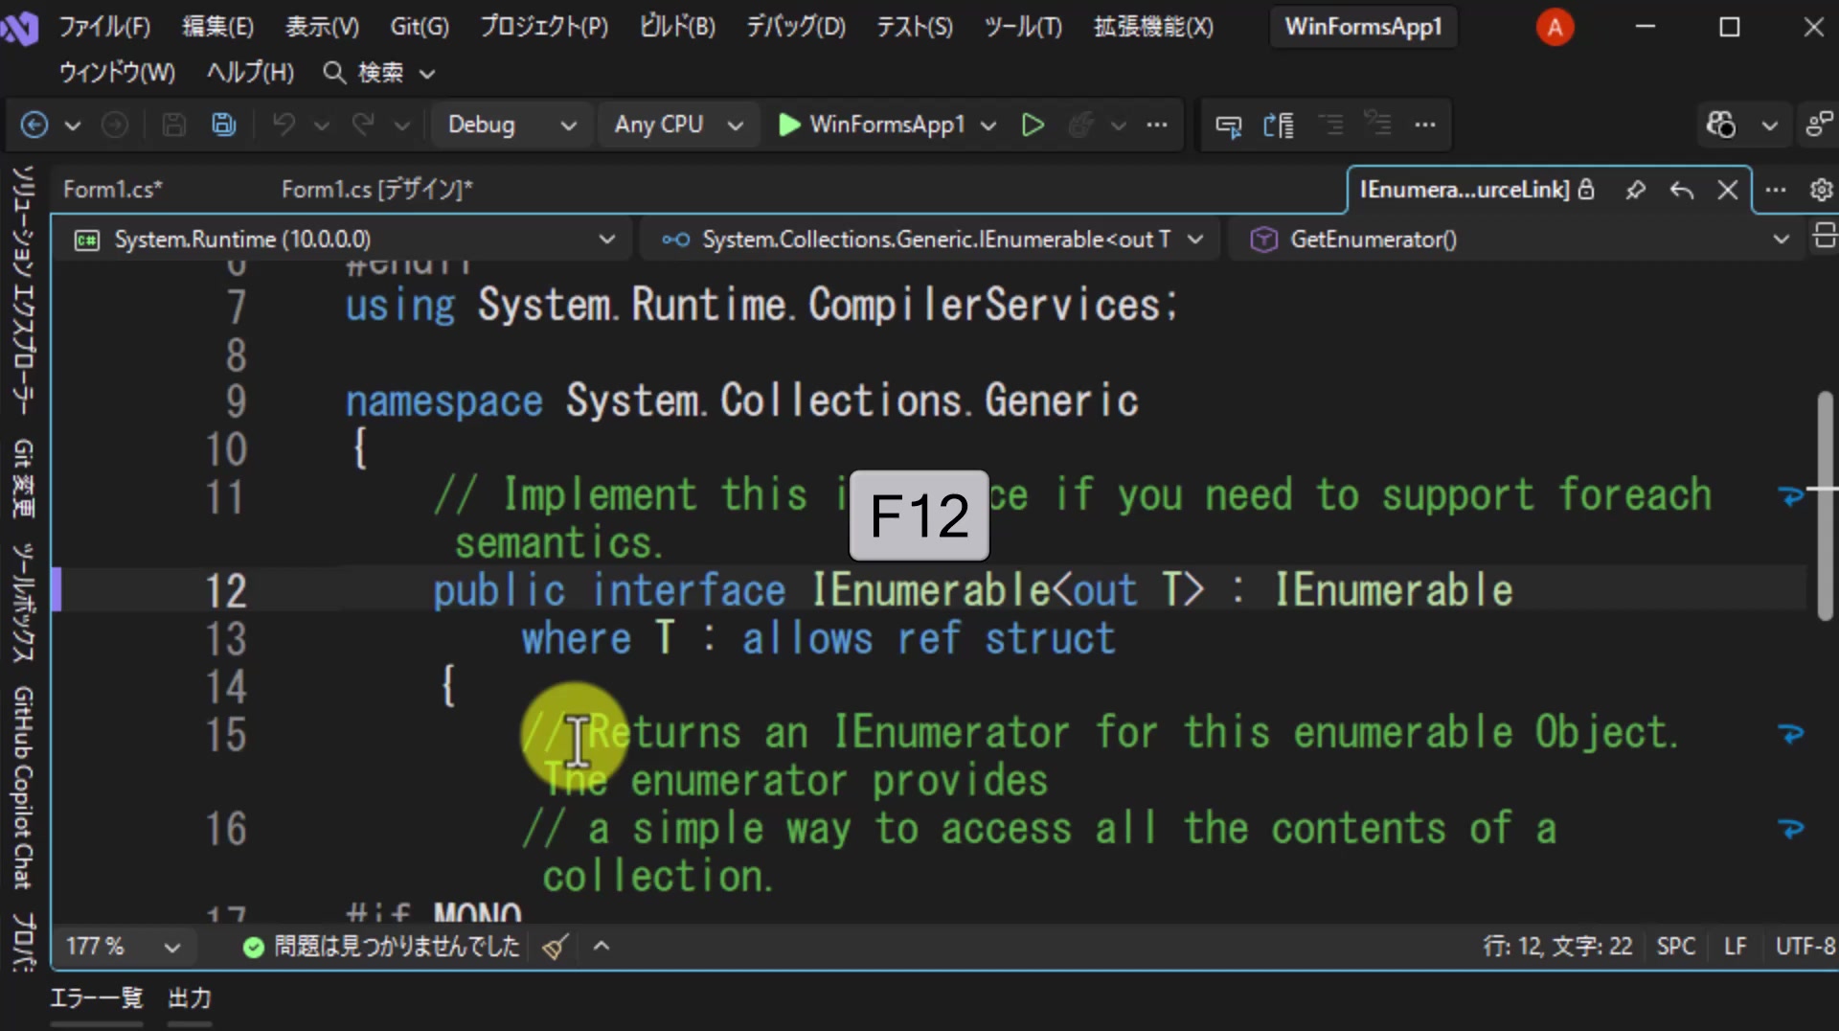Click the Save All icon
This screenshot has width=1839, height=1031.
[x=224, y=125]
